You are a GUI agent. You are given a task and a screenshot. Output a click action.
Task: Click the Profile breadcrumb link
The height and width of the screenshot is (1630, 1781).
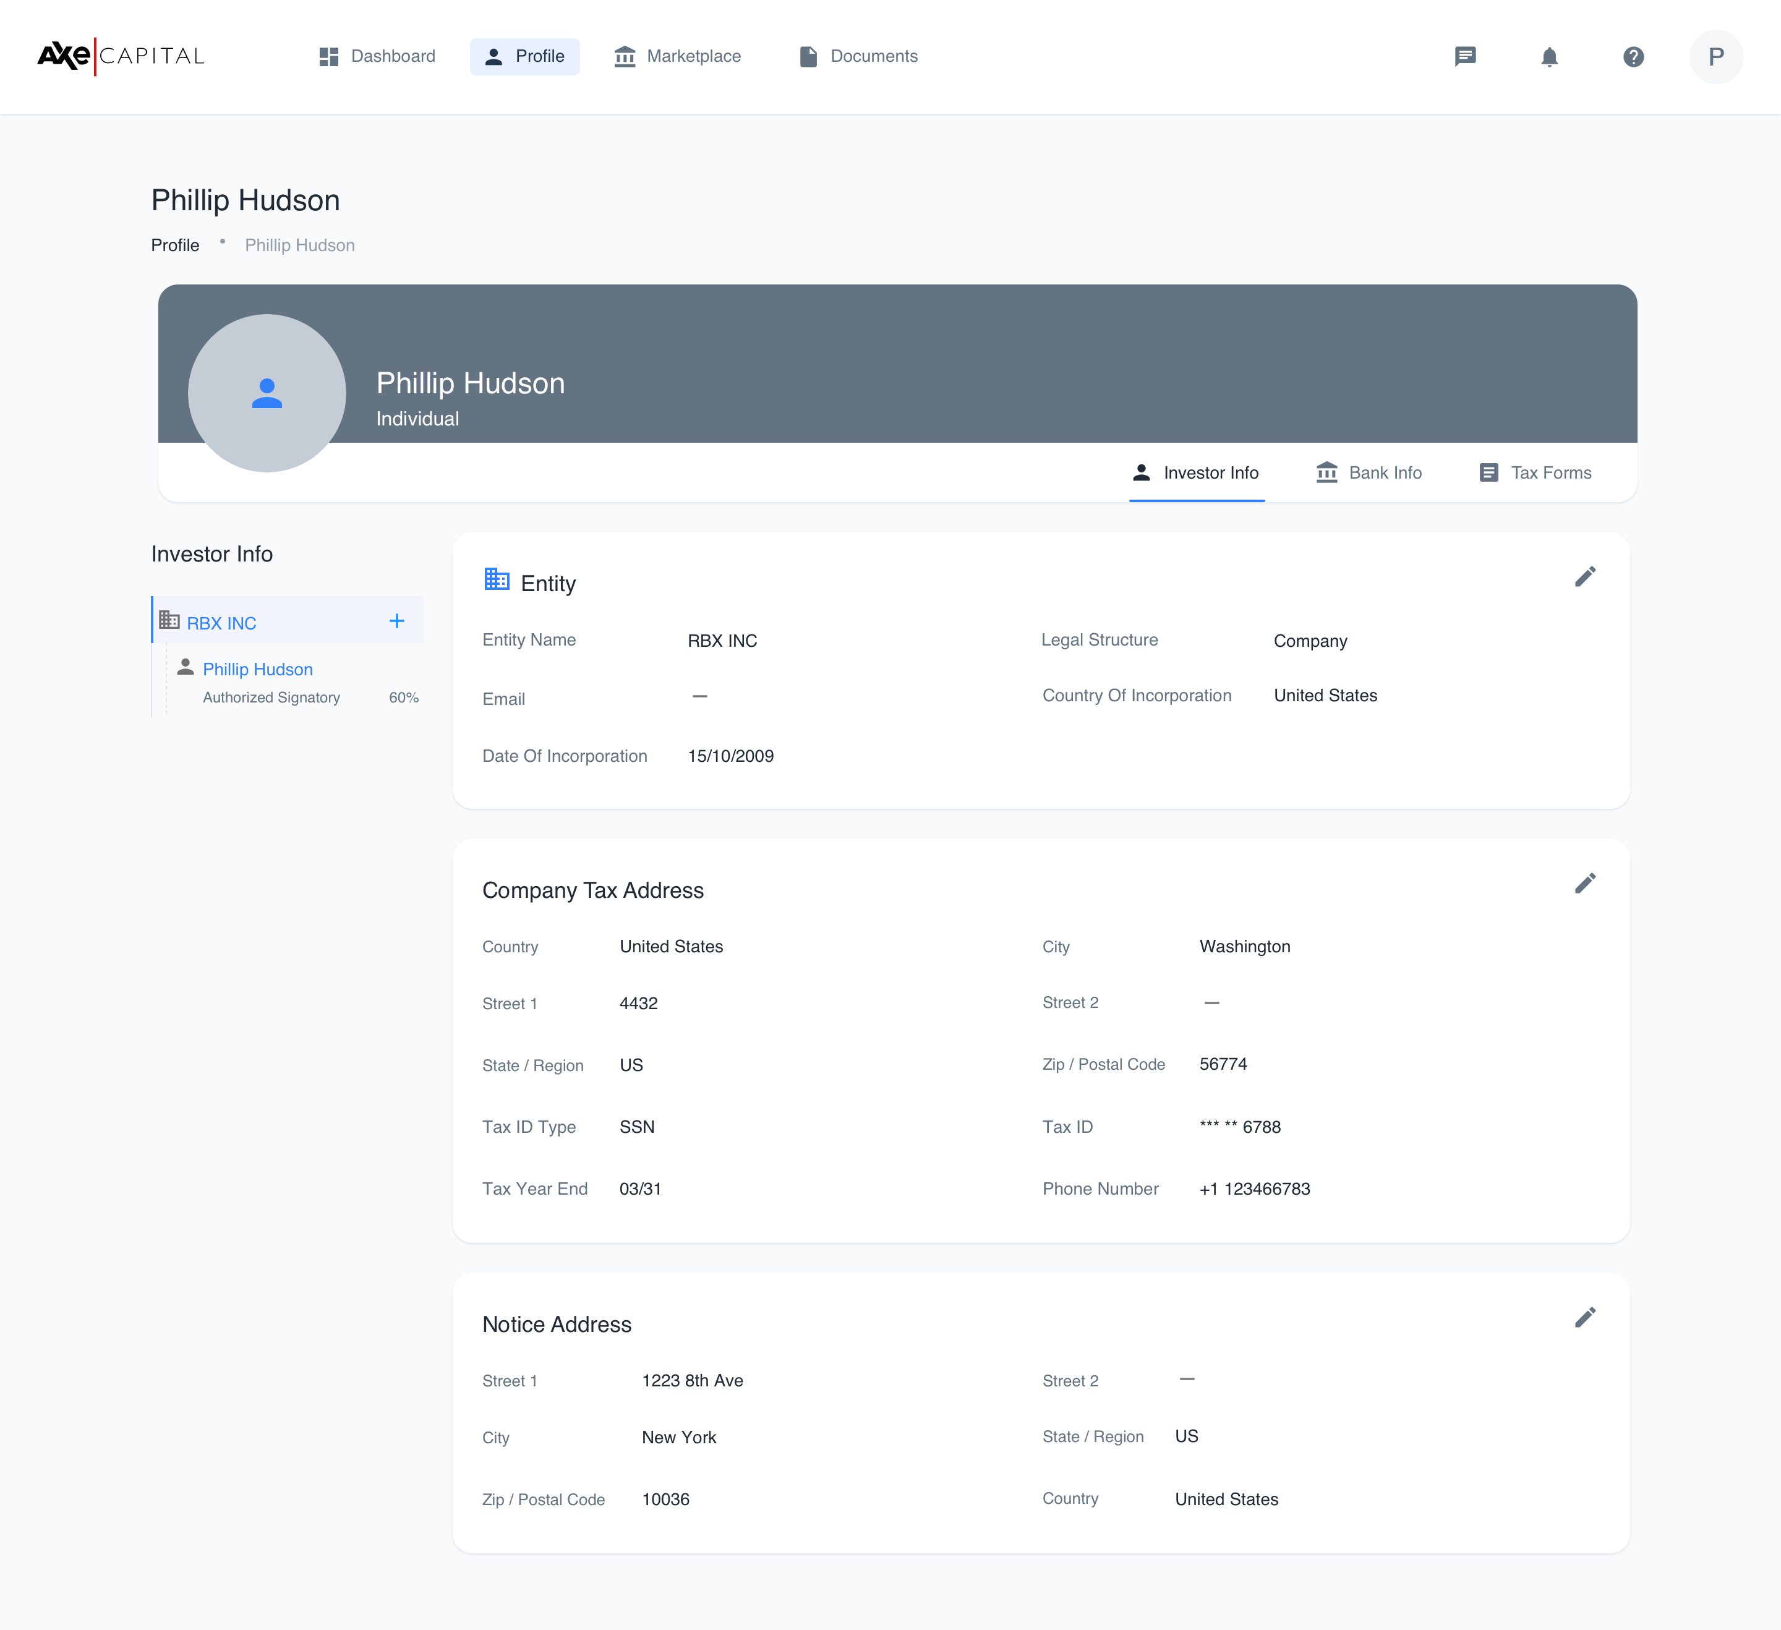click(x=175, y=245)
